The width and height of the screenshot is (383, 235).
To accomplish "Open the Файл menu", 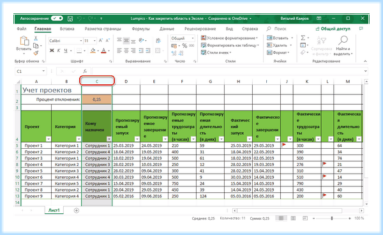I will click(22, 29).
